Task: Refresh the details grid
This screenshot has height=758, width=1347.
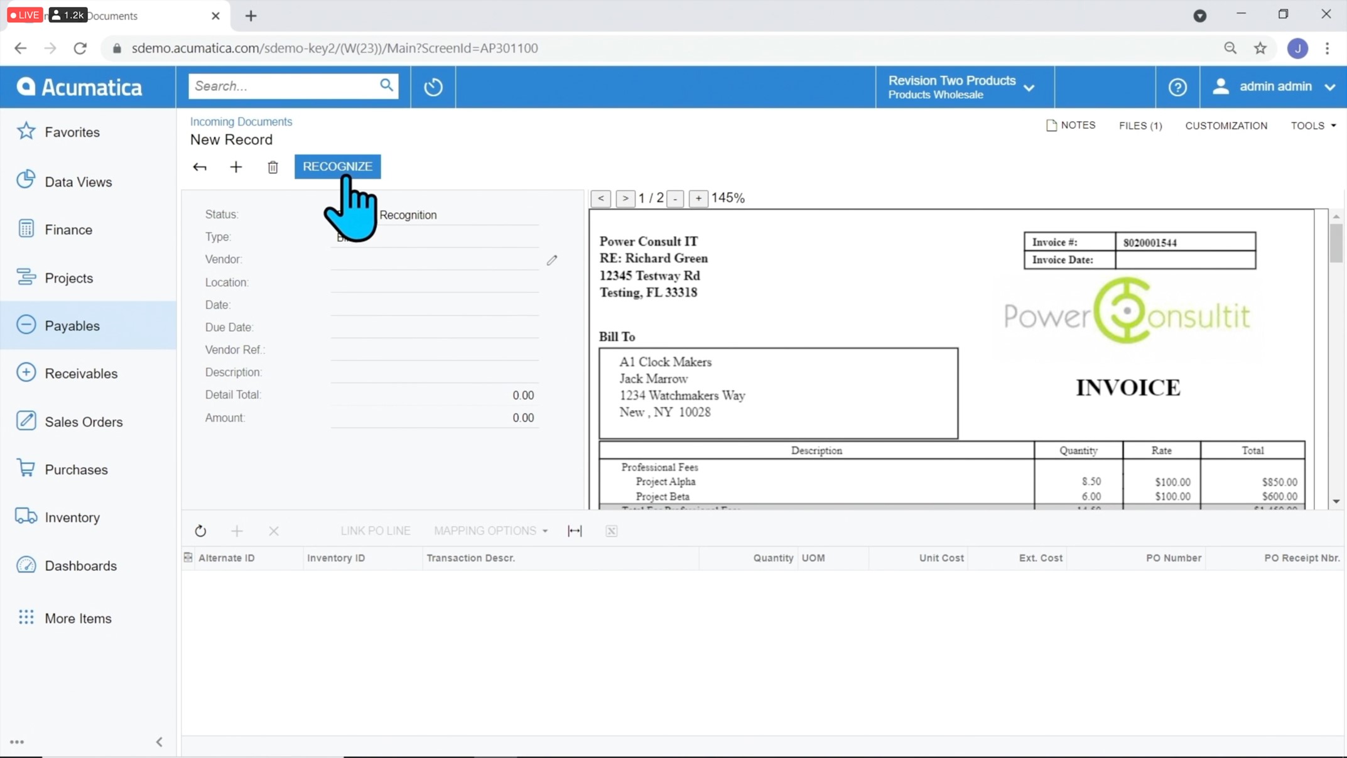Action: pos(200,531)
